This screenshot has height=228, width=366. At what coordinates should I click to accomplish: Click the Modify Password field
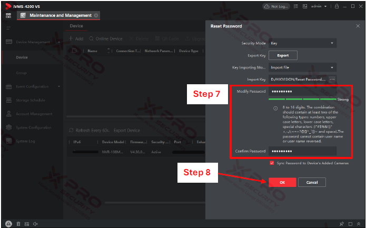[x=302, y=92]
